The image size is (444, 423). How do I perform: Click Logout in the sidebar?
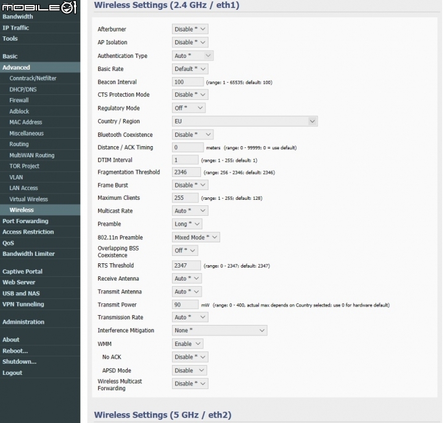tap(12, 373)
